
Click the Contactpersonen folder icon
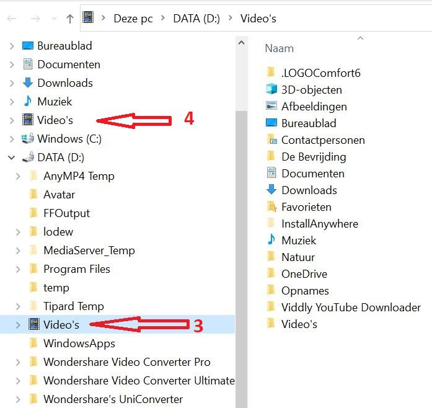coord(272,140)
